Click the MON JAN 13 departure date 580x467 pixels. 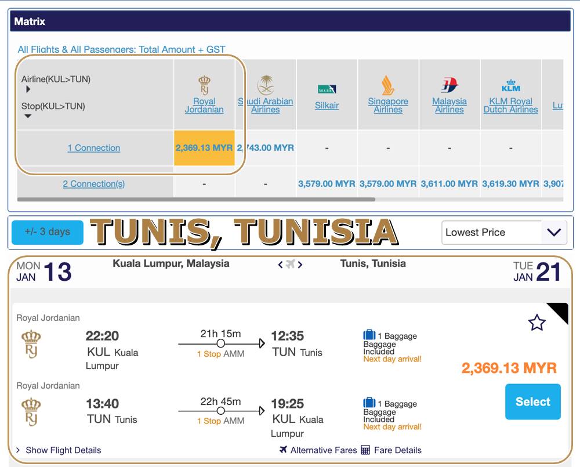43,271
